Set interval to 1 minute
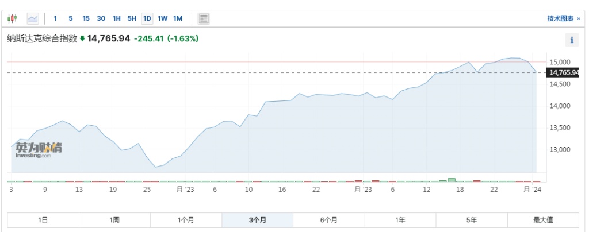Viewport: 589px width, 232px height. [56, 18]
